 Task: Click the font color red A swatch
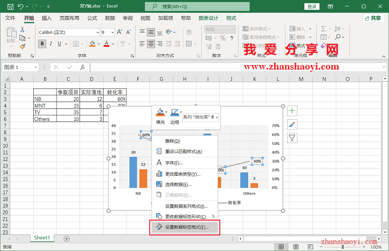(106, 44)
